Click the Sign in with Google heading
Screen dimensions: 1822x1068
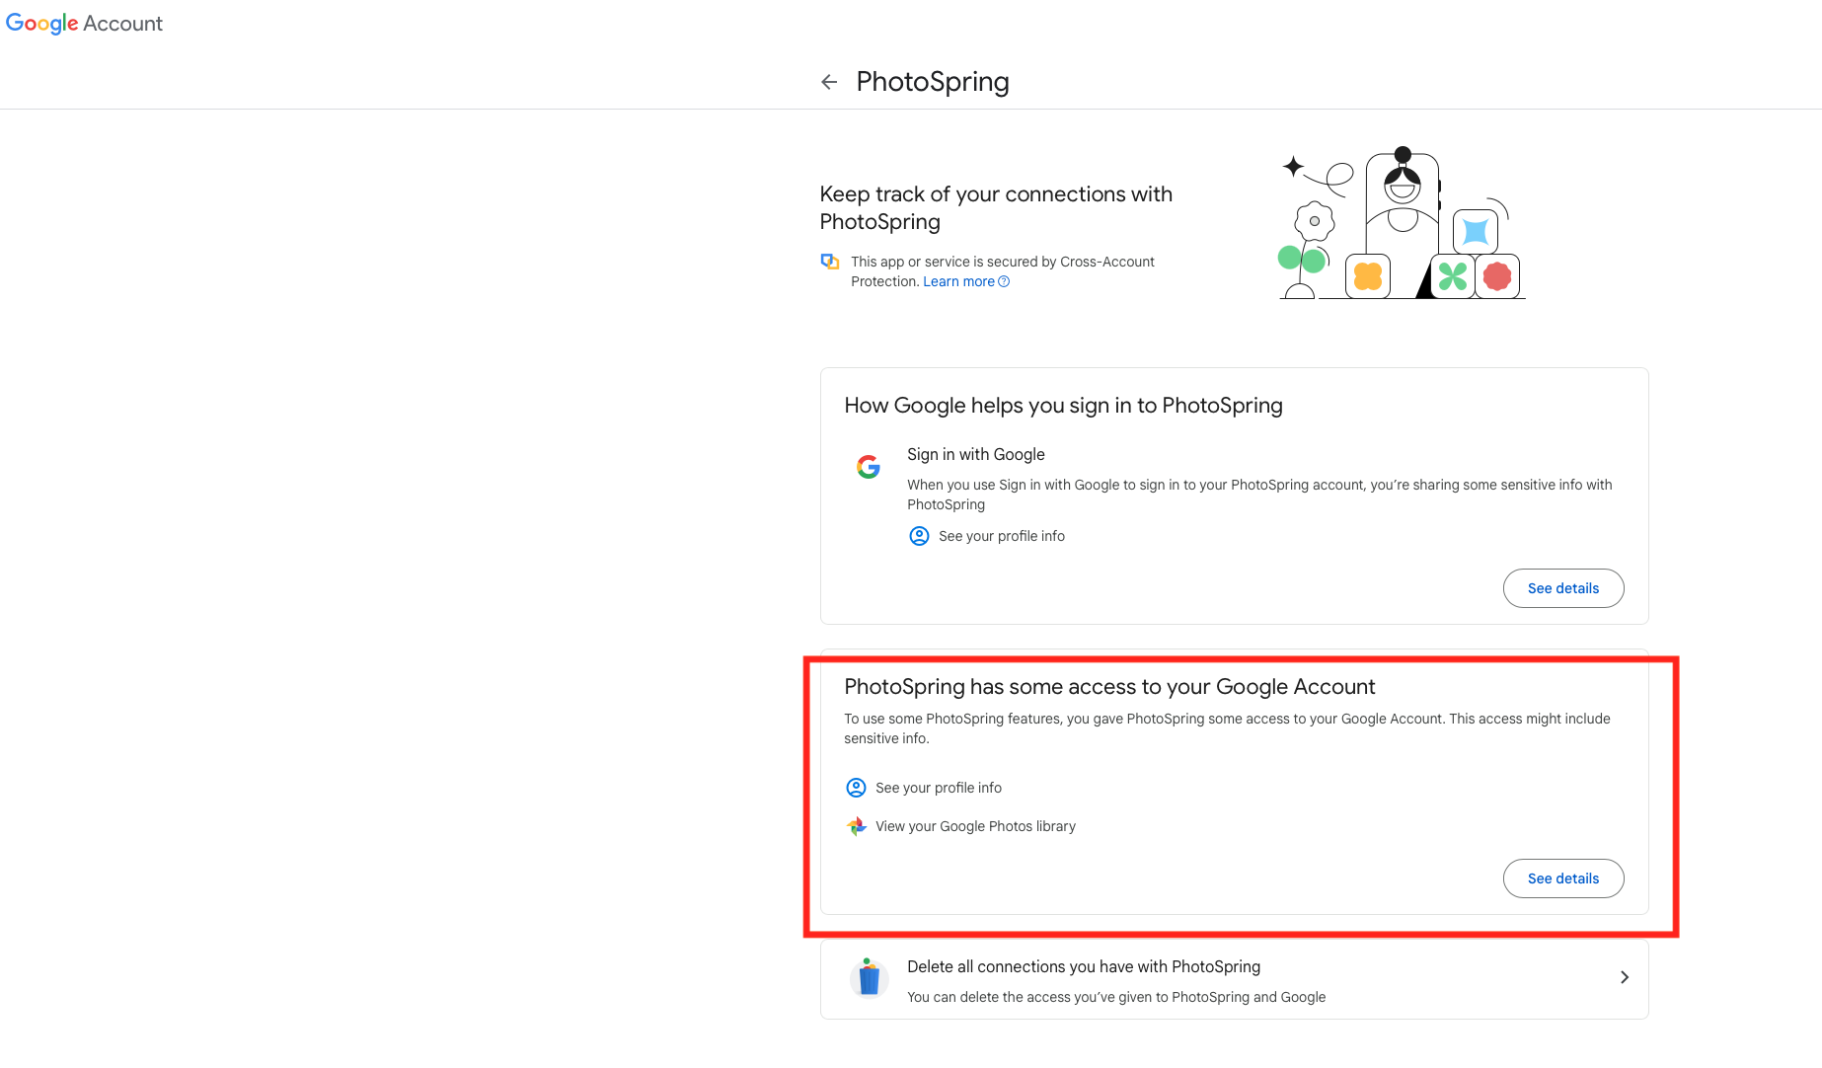tap(976, 454)
